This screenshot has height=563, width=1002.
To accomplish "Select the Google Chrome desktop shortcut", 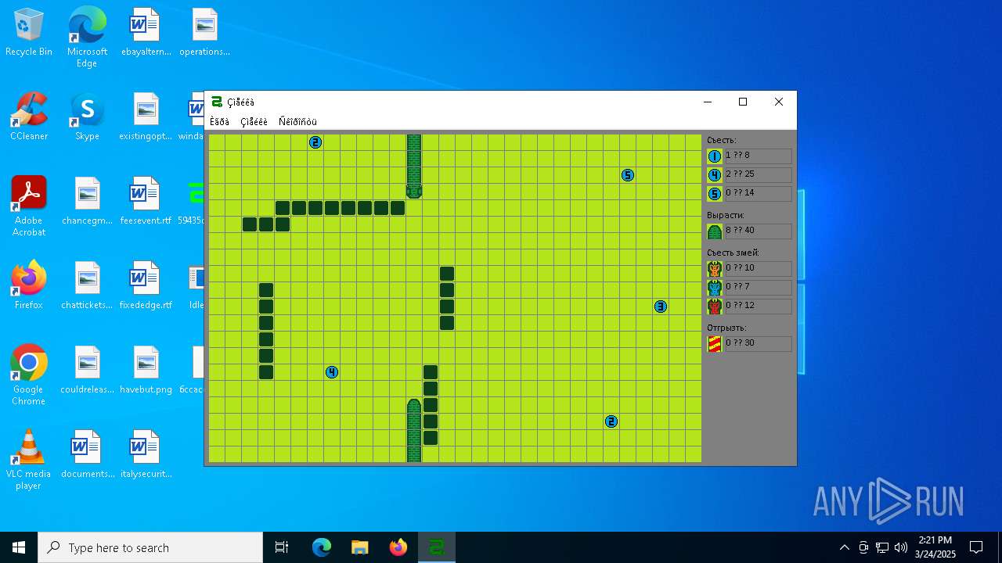I will click(x=29, y=375).
